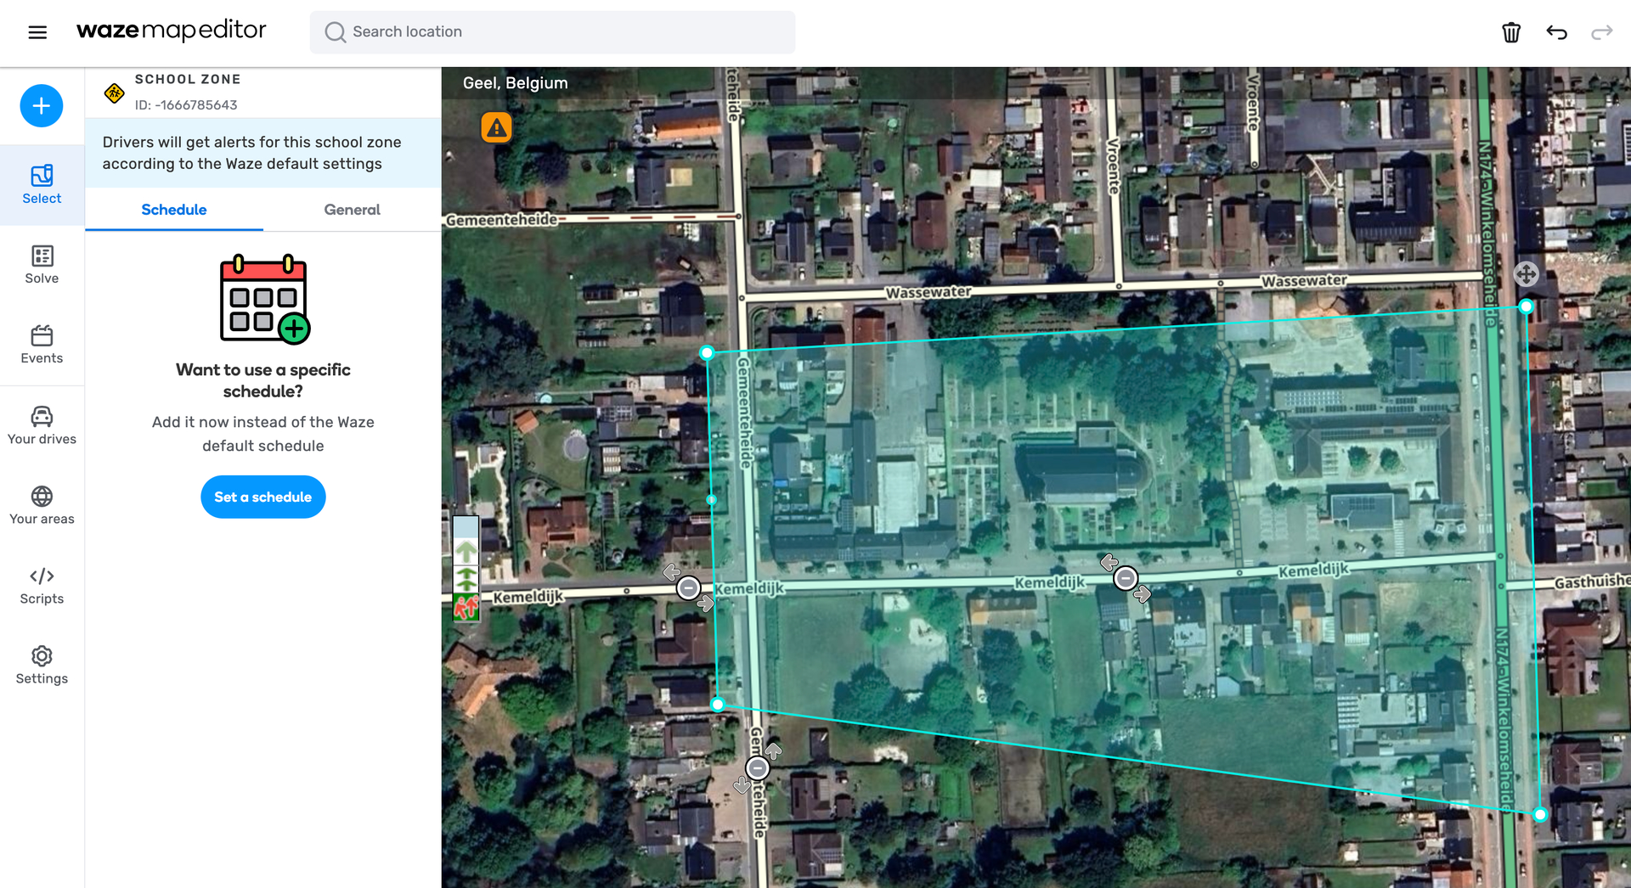Select the Schedule tab

point(174,210)
